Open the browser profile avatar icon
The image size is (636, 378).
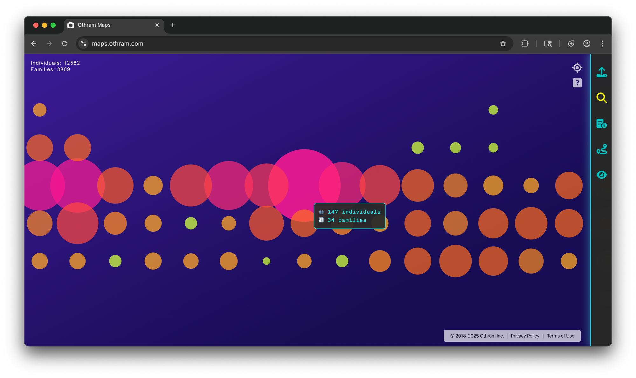pyautogui.click(x=587, y=44)
